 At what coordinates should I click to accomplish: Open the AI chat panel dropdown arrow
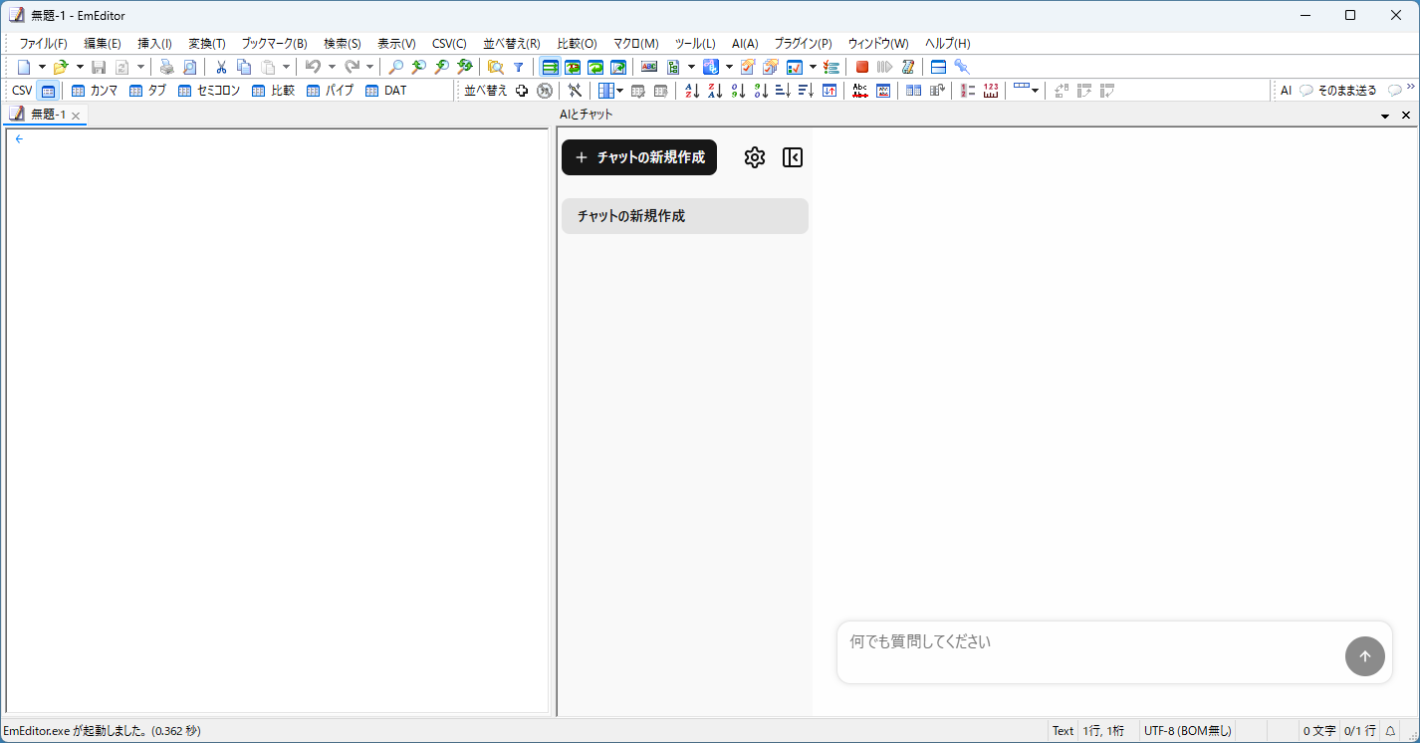click(x=1385, y=117)
